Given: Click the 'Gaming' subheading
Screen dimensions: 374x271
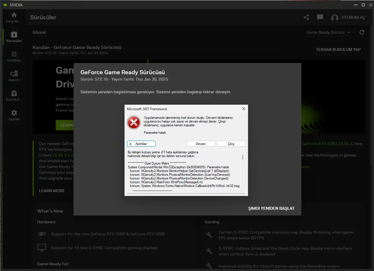Looking at the screenshot, I should tap(212, 222).
